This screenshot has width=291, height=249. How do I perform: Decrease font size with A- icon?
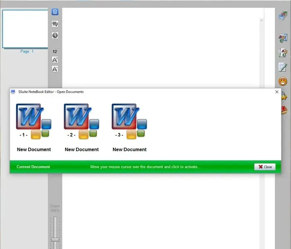pyautogui.click(x=55, y=69)
